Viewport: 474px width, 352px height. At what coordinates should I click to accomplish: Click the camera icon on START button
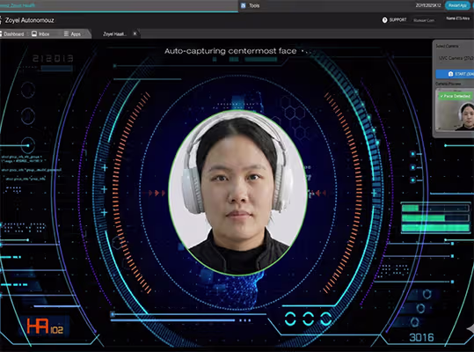[x=450, y=74]
